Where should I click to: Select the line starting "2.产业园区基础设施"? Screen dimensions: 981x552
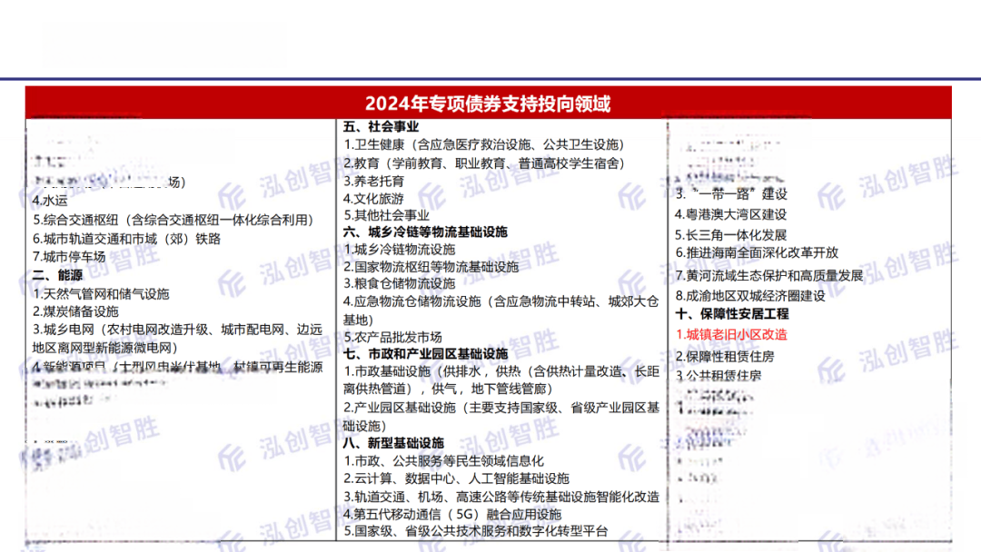(x=501, y=417)
